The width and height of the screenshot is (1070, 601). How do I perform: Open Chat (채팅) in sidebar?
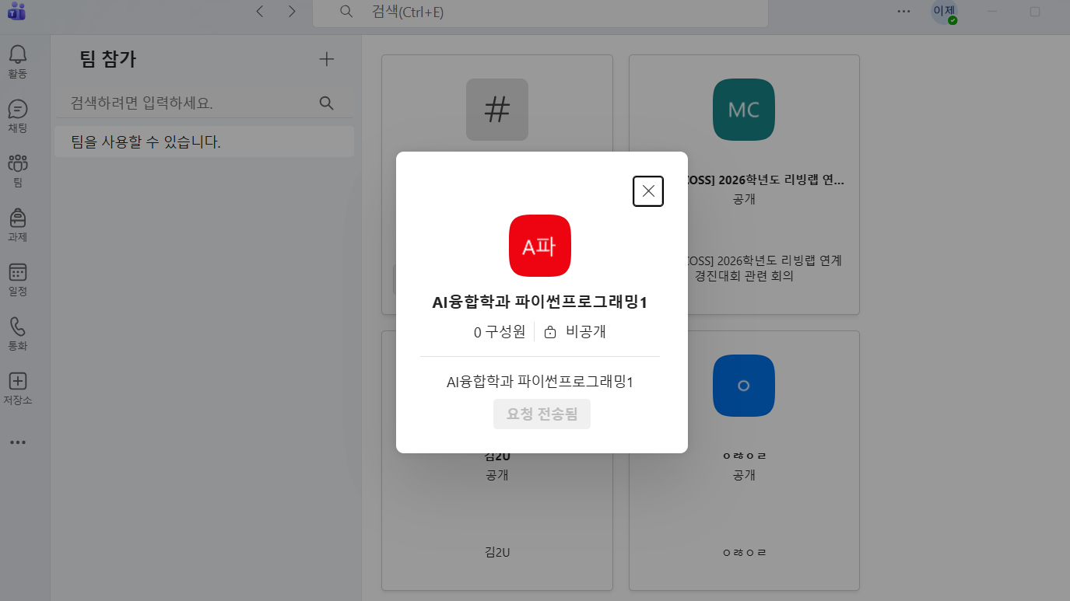(17, 115)
